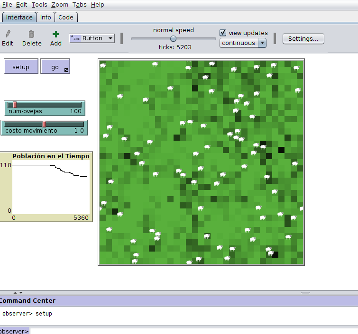This screenshot has height=334, width=358.
Task: Open the Tools menu
Action: (39, 5)
